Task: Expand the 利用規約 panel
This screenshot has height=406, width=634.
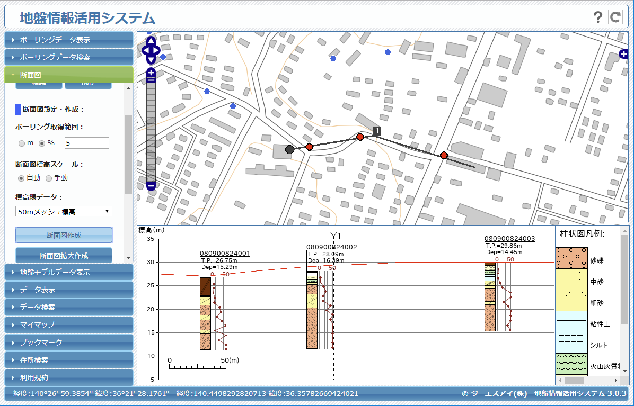Action: tap(69, 377)
